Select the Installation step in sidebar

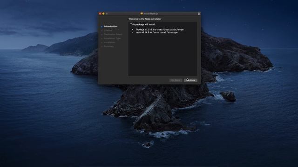[x=109, y=42]
